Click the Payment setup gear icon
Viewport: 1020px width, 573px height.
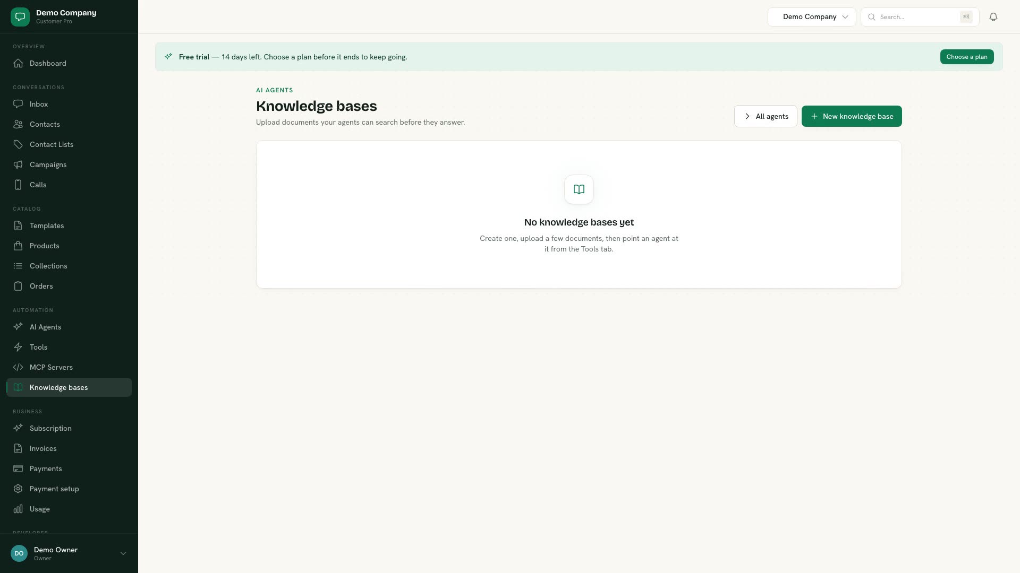(x=18, y=489)
